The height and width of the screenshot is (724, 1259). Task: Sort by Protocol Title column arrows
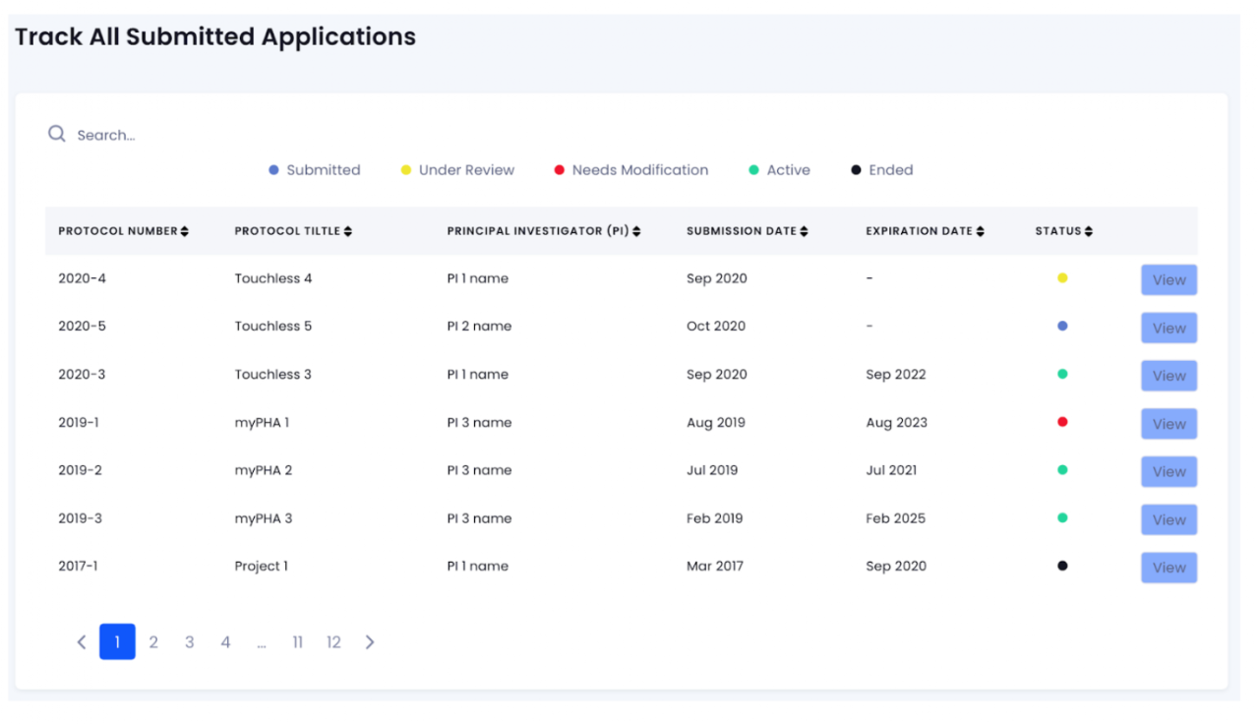(348, 231)
